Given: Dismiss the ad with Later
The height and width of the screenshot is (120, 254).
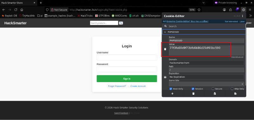Looking at the screenshot, I should tap(242, 21).
